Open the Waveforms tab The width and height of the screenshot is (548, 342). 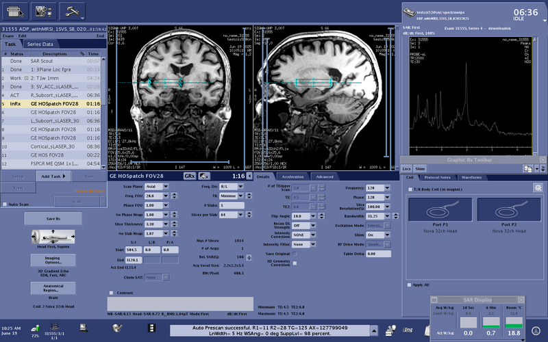point(471,177)
